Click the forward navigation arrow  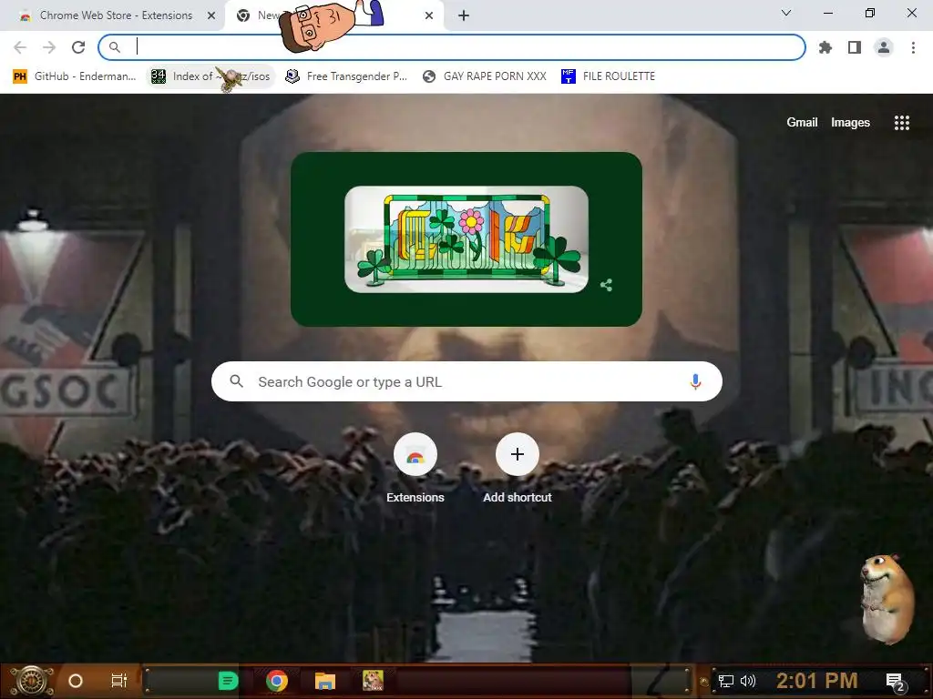pos(49,47)
